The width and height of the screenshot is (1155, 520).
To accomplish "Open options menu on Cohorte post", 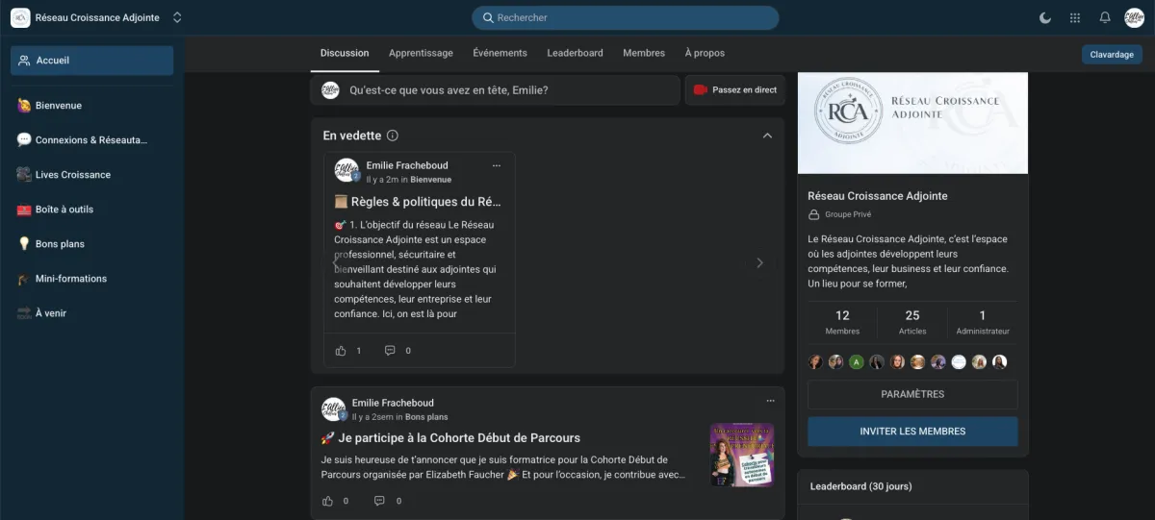I will pyautogui.click(x=770, y=401).
